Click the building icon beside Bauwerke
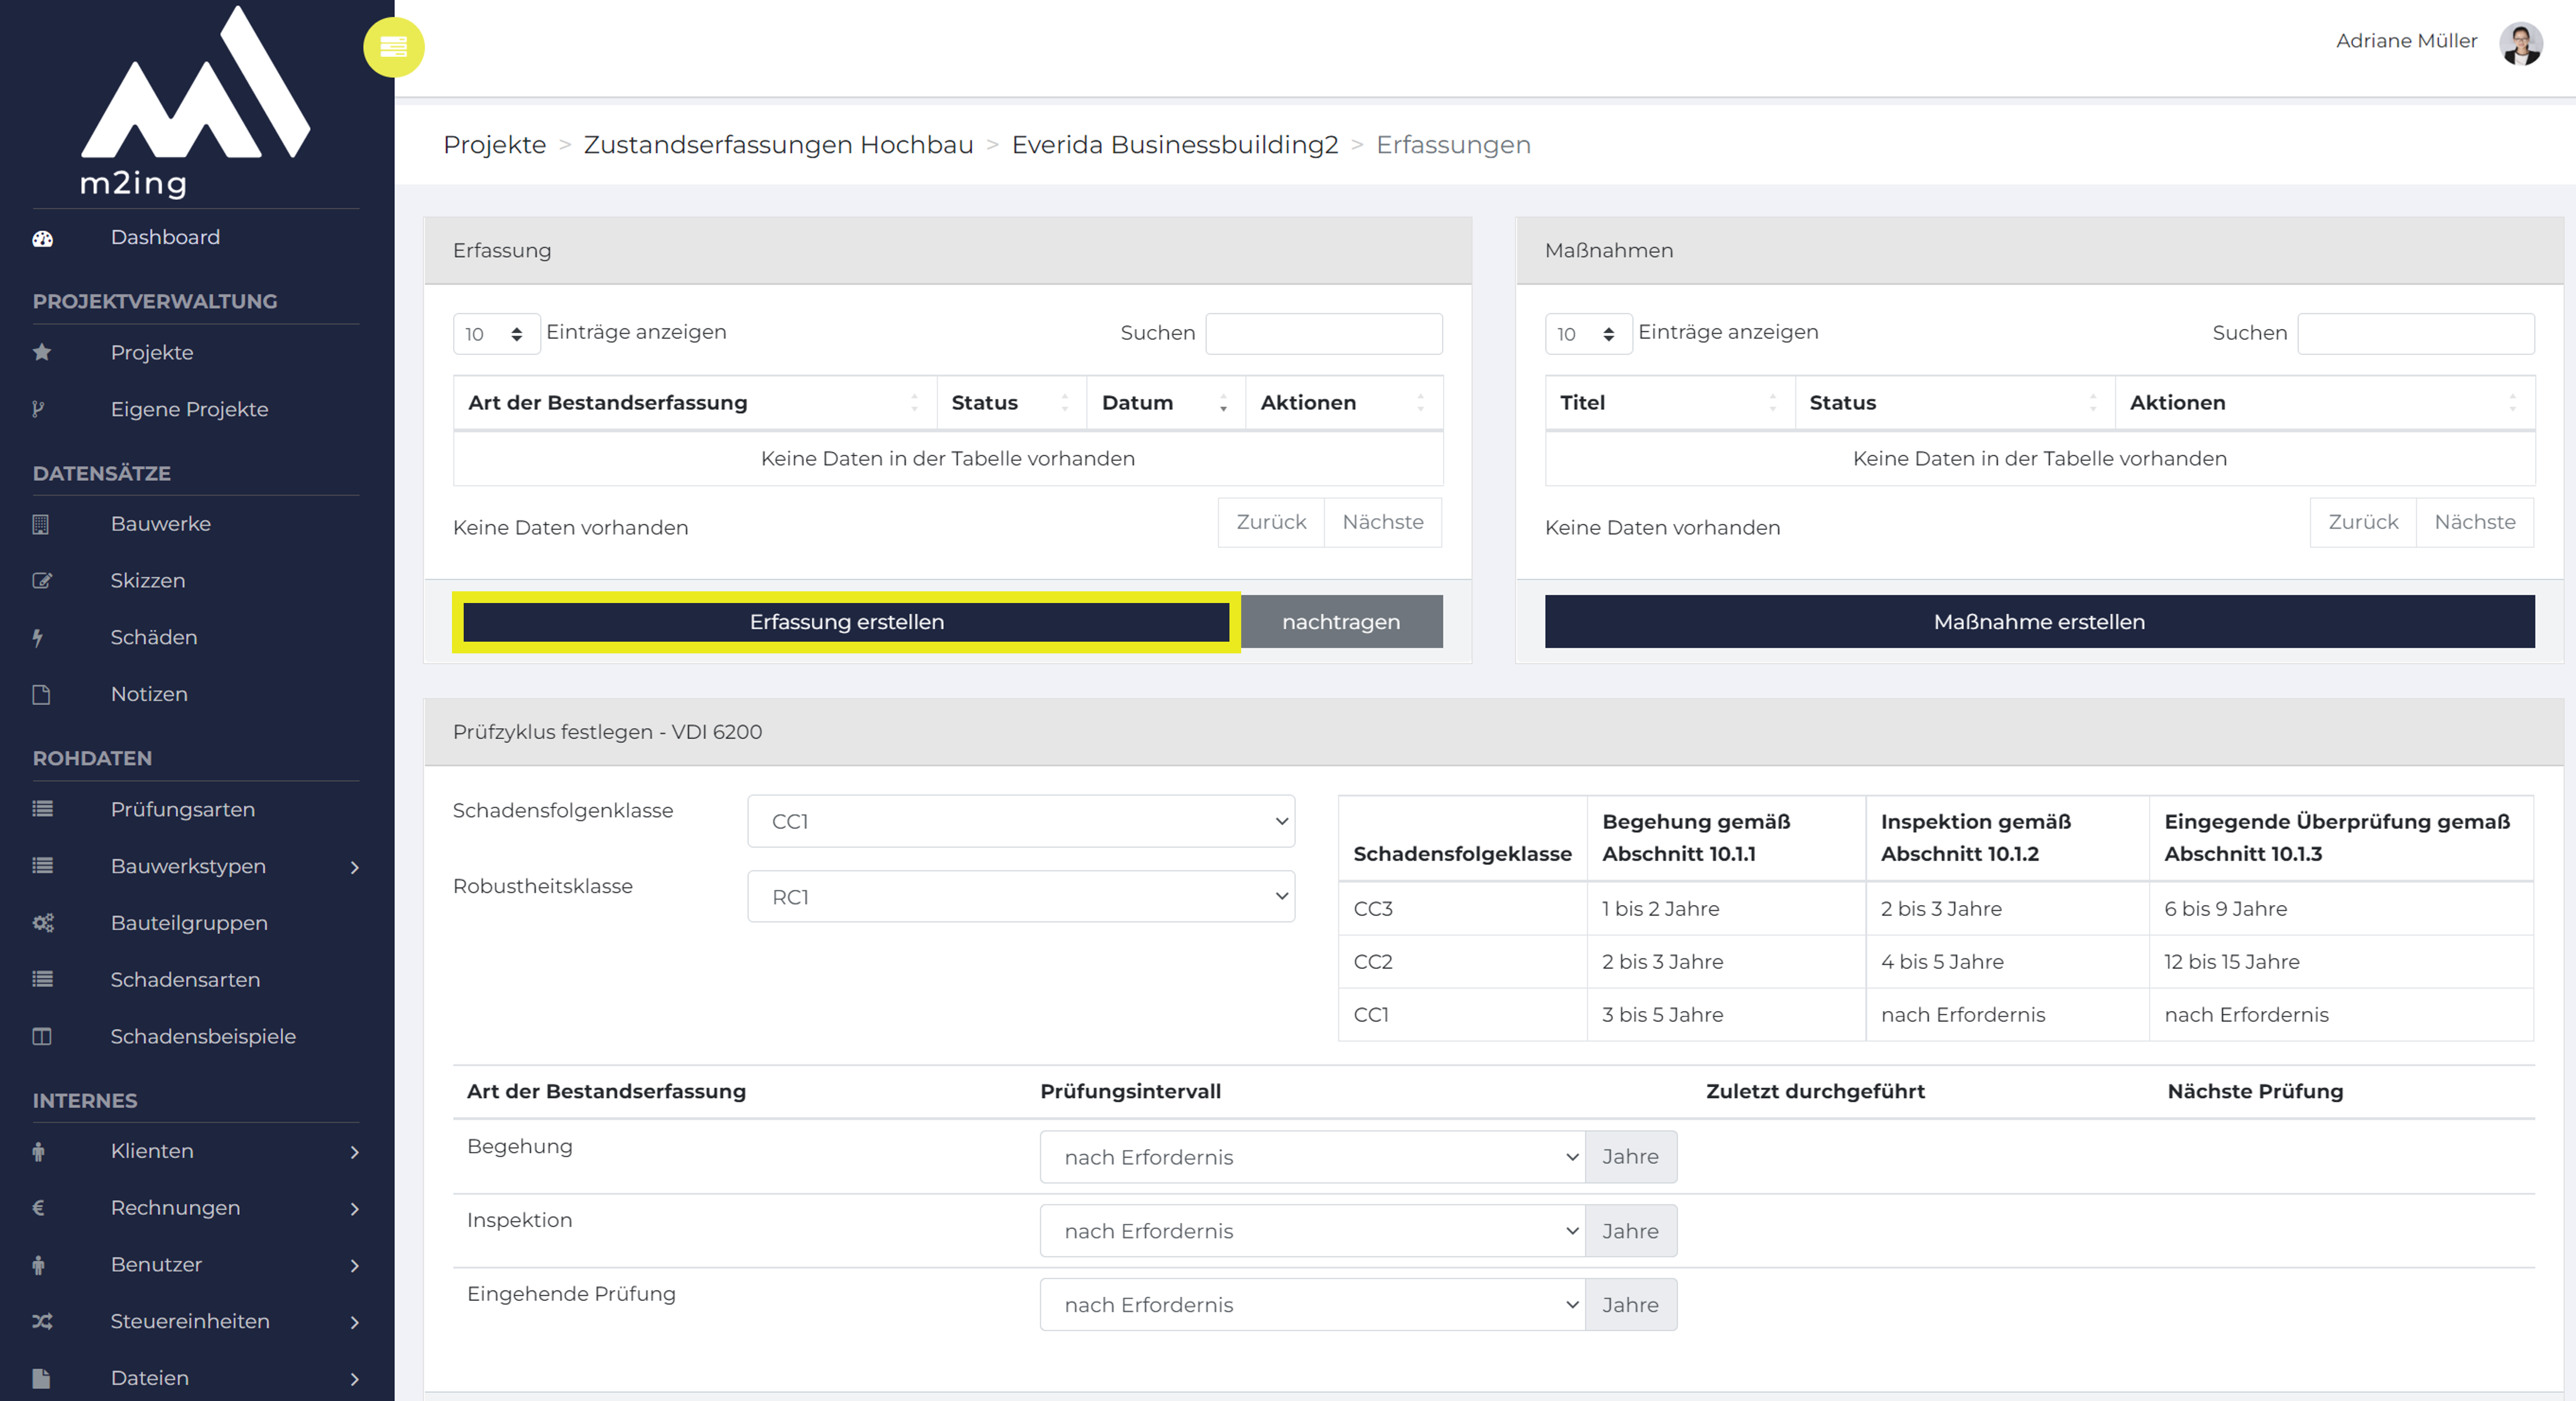2576x1401 pixels. click(x=41, y=524)
